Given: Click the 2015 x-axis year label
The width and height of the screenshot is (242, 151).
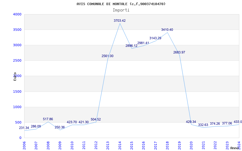Looking at the screenshot, I should point(132,145).
